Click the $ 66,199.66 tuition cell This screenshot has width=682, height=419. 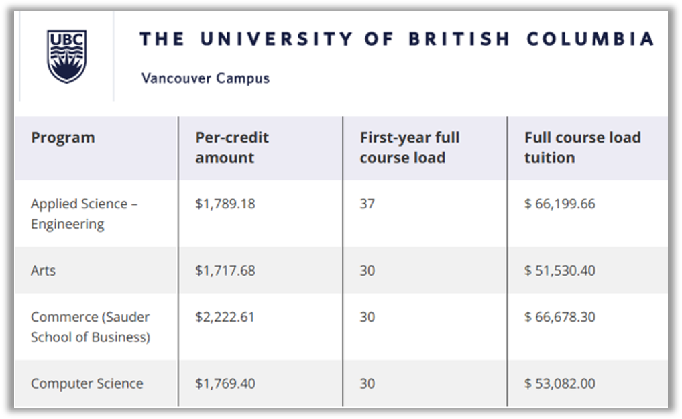[559, 204]
